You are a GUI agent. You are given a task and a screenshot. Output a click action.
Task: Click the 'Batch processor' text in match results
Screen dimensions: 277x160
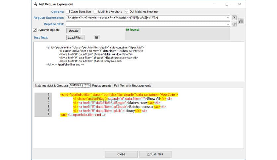tap(141, 107)
